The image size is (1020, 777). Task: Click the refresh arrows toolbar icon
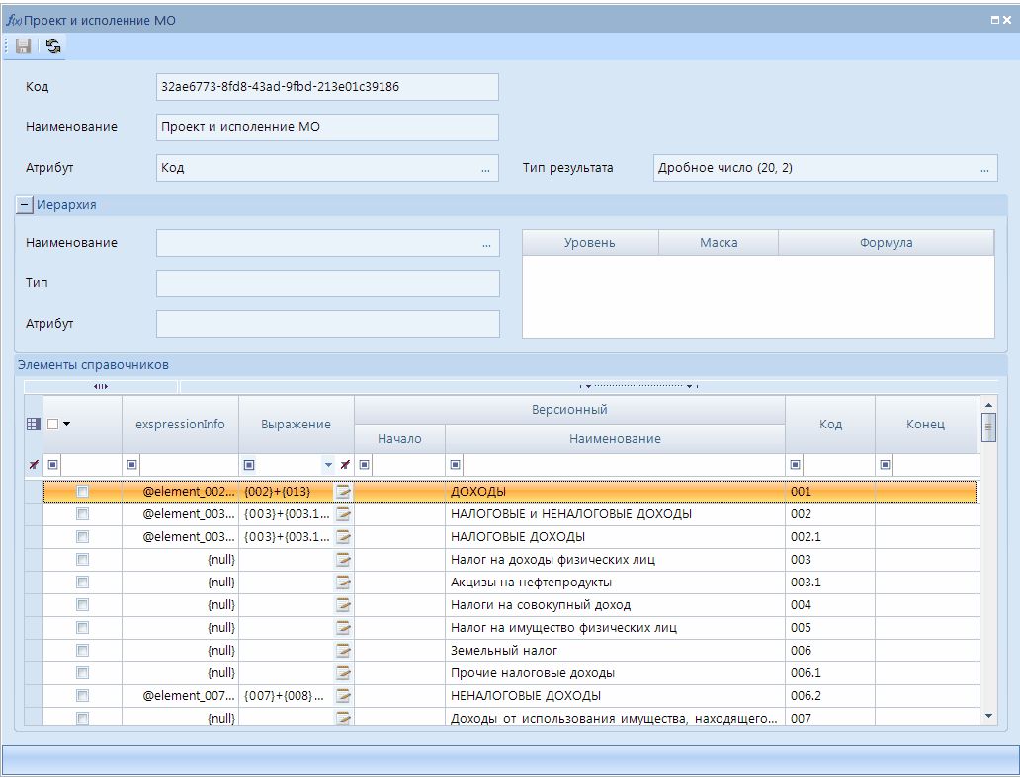point(52,46)
